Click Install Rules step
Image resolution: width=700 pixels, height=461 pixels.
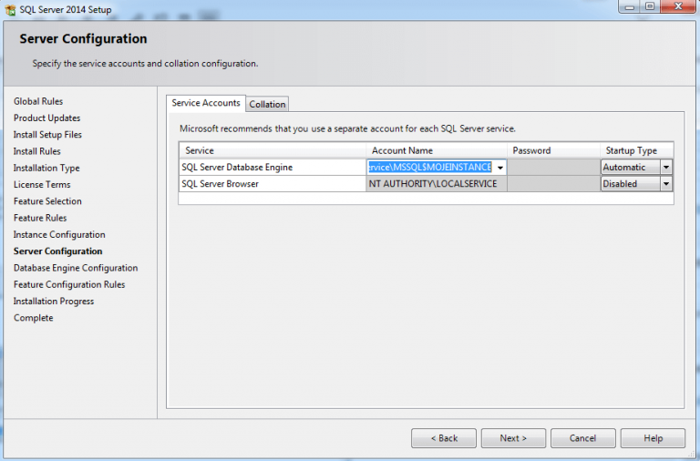[x=37, y=151]
